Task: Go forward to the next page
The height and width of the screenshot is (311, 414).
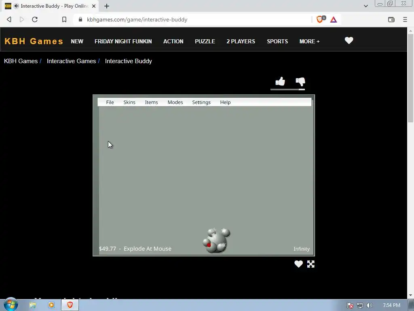Action: pos(22,19)
